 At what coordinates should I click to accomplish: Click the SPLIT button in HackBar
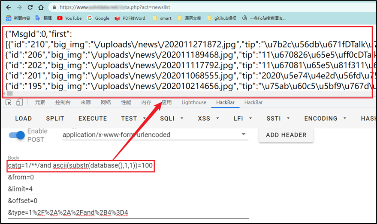tap(55, 119)
